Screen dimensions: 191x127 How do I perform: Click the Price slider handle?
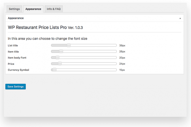[60, 64]
